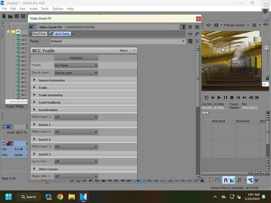Open the Insert menu
Screen dimensions: 271x203
point(33,9)
